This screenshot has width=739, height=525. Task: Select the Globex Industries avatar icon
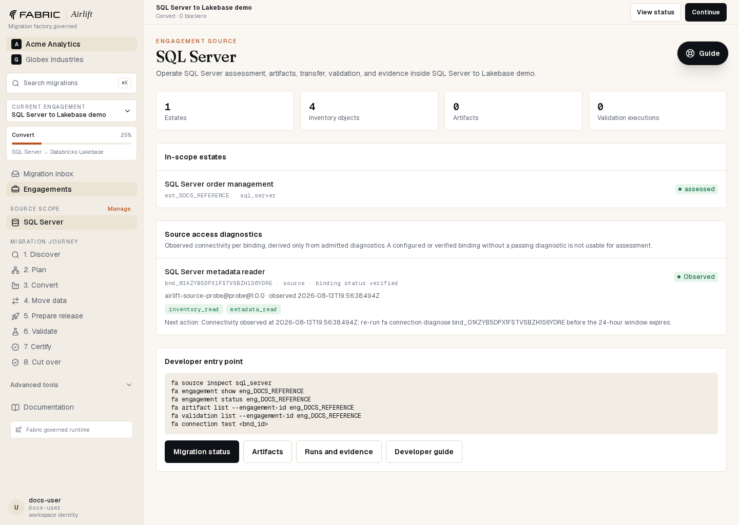point(16,59)
